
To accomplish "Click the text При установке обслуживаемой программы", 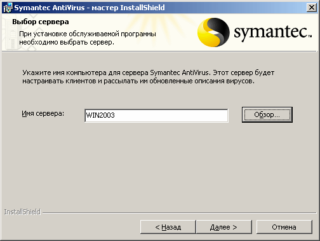I will point(88,34).
